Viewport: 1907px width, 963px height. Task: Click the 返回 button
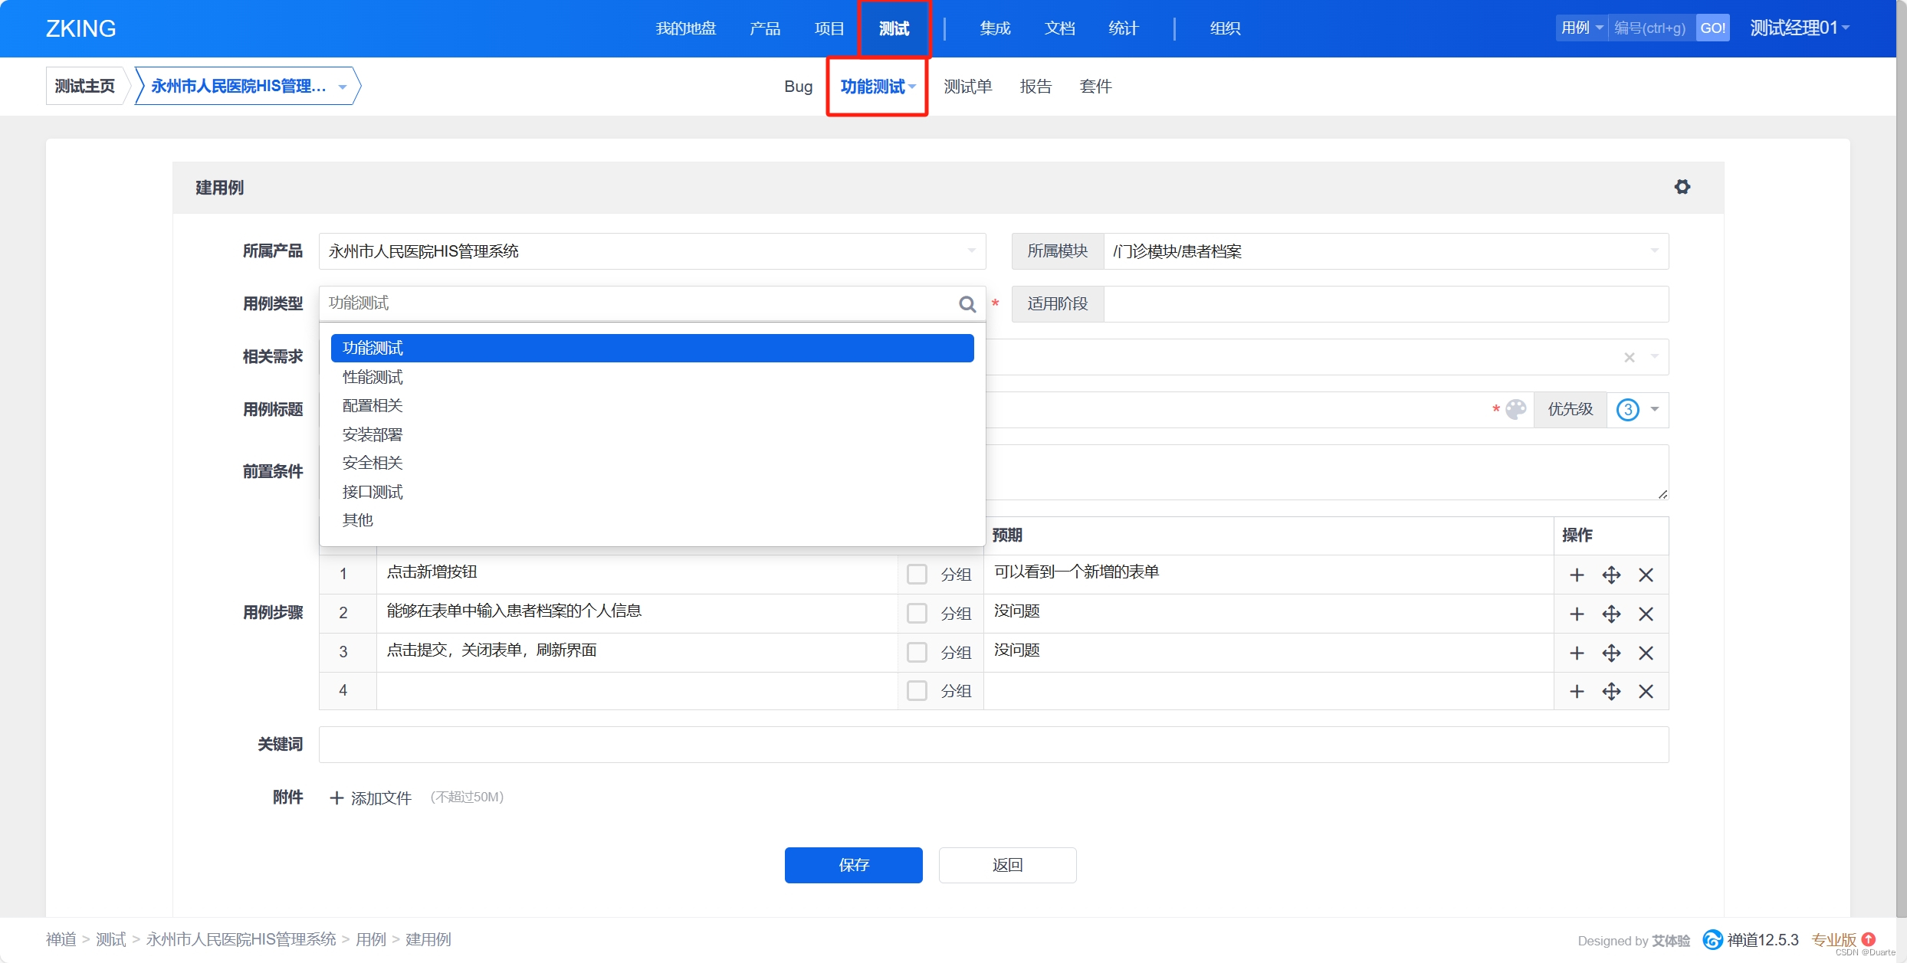click(1007, 865)
